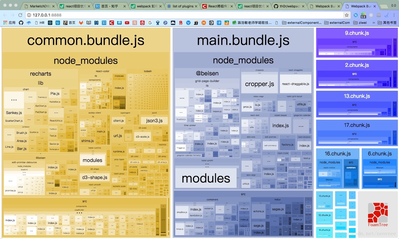Reload the page with the refresh icon
This screenshot has height=239, width=399.
click(20, 15)
